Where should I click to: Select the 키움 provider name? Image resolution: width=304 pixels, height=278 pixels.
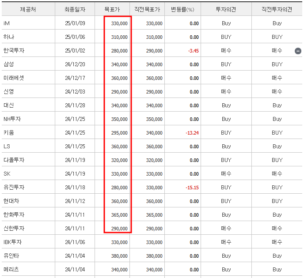click(x=9, y=133)
